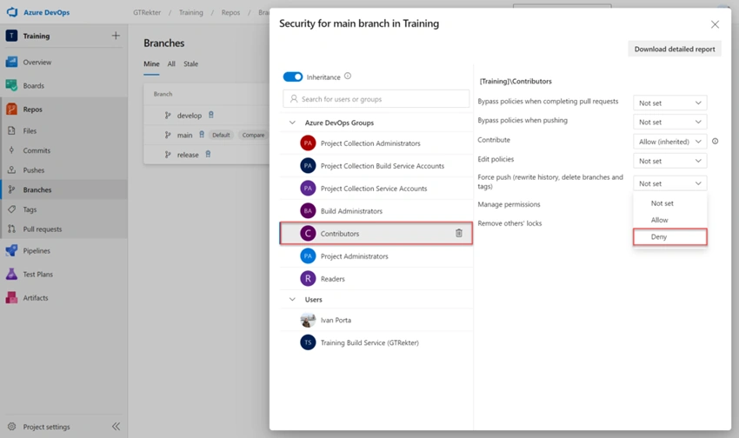This screenshot has width=739, height=438.
Task: Click the Search for users or groups field
Action: point(376,99)
